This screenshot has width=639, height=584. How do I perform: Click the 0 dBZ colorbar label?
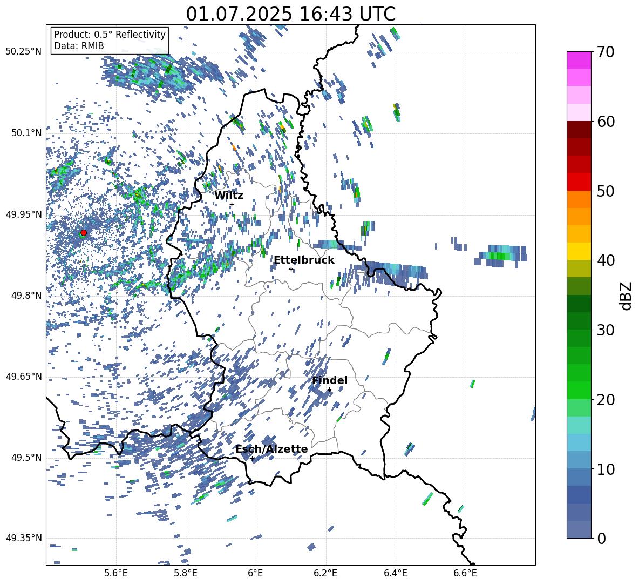click(x=601, y=538)
